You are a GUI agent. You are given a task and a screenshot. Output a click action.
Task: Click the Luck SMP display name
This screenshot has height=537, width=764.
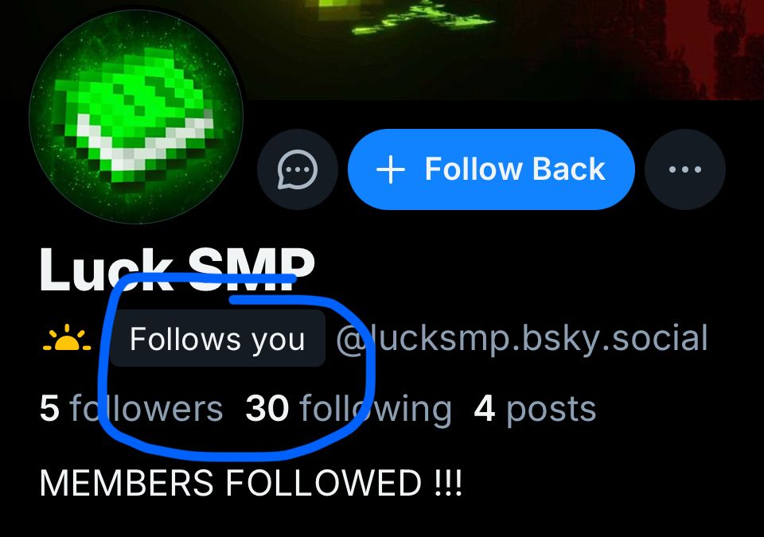click(x=177, y=269)
